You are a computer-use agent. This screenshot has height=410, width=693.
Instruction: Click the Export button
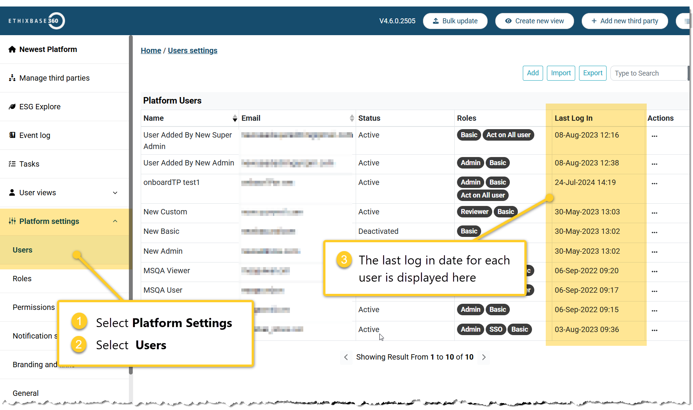[x=592, y=73]
